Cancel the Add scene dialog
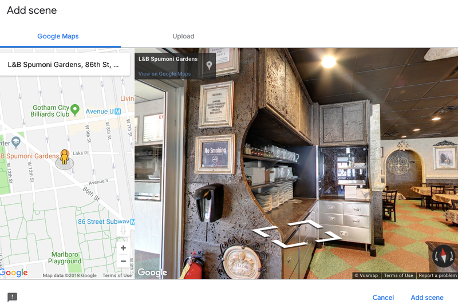Screen dimensions: 458x308 click(383, 298)
